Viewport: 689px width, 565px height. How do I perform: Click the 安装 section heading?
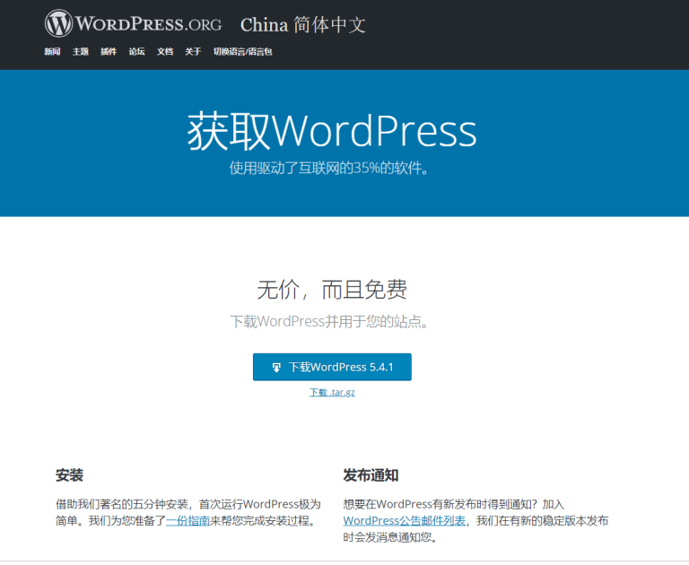[x=69, y=475]
